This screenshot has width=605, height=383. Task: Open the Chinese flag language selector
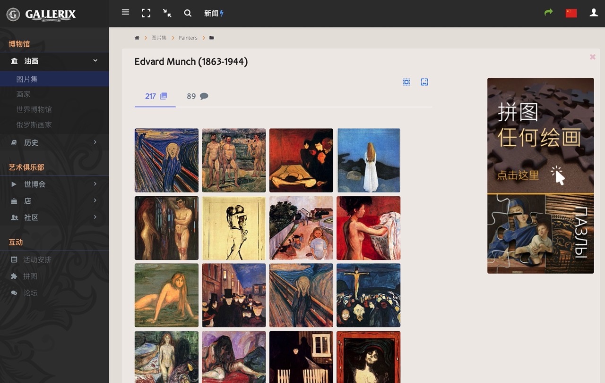[571, 13]
